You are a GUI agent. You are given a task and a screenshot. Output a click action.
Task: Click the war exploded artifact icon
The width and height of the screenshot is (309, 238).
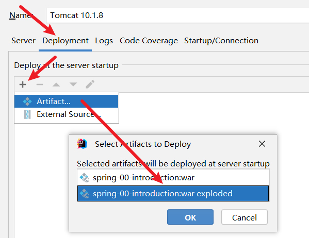pos(85,194)
